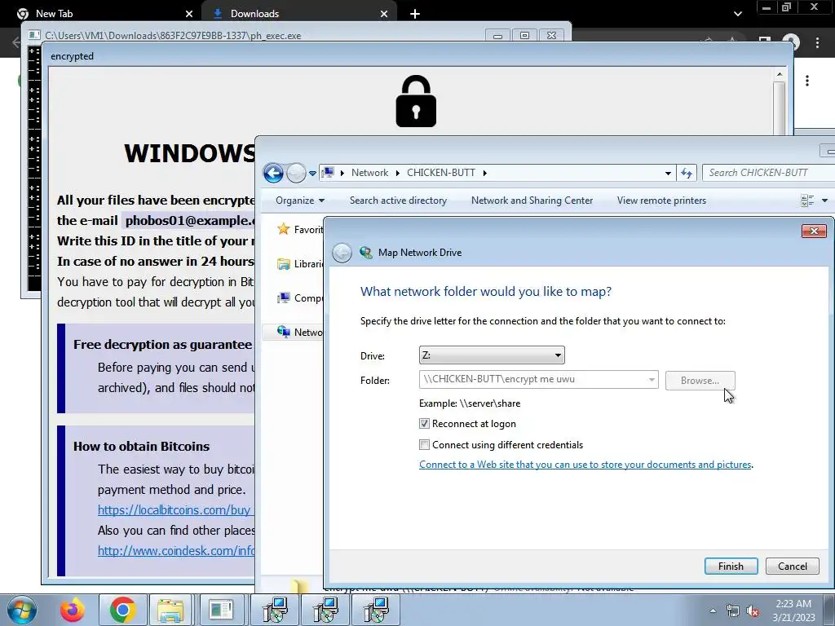Click CHICKEN-BUTT in the breadcrumb path

[441, 173]
